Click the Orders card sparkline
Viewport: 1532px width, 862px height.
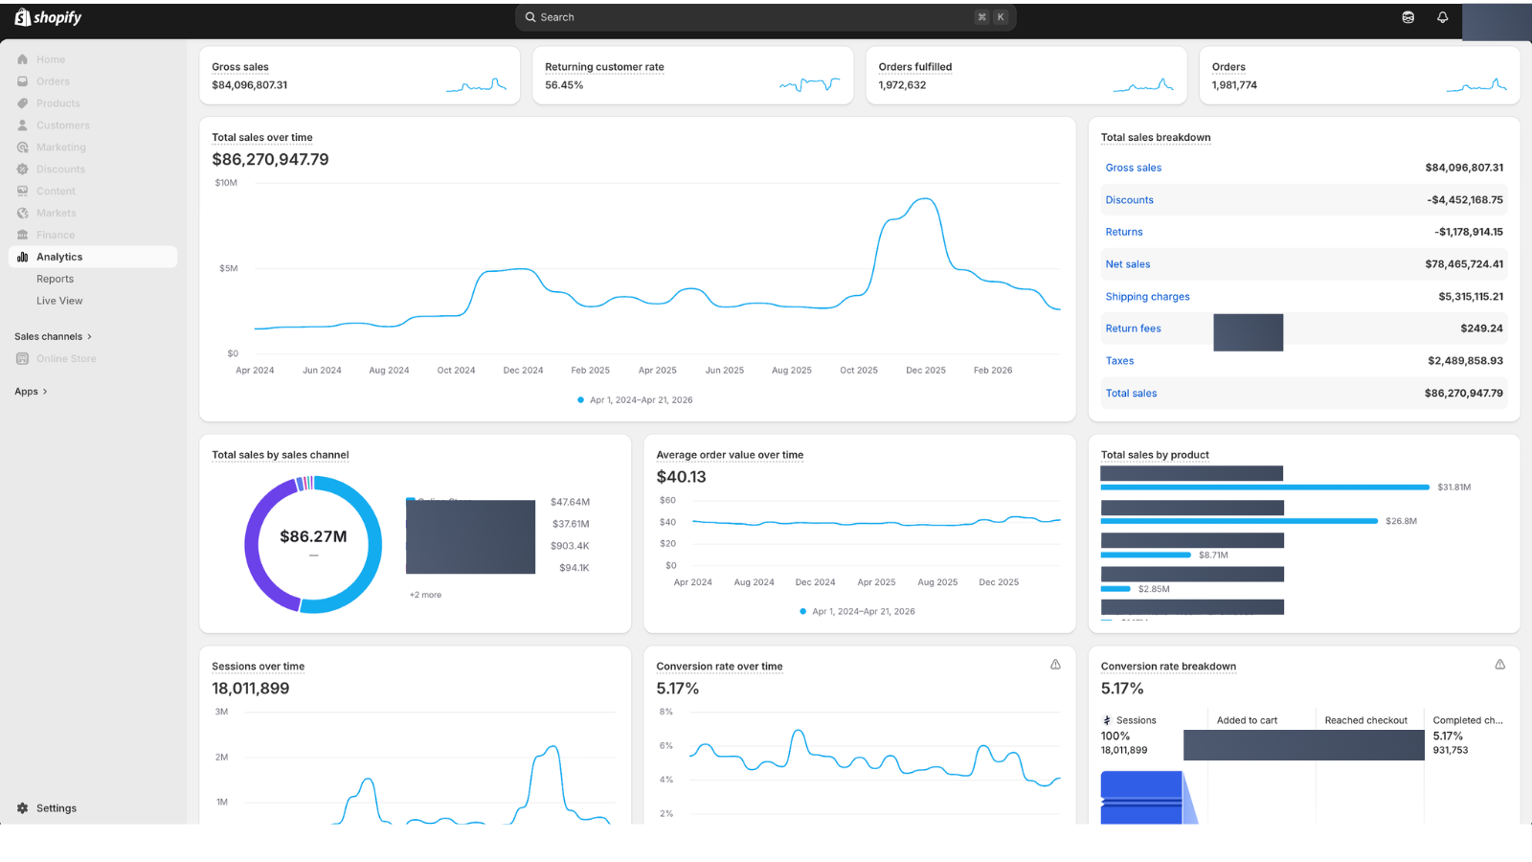(1476, 85)
